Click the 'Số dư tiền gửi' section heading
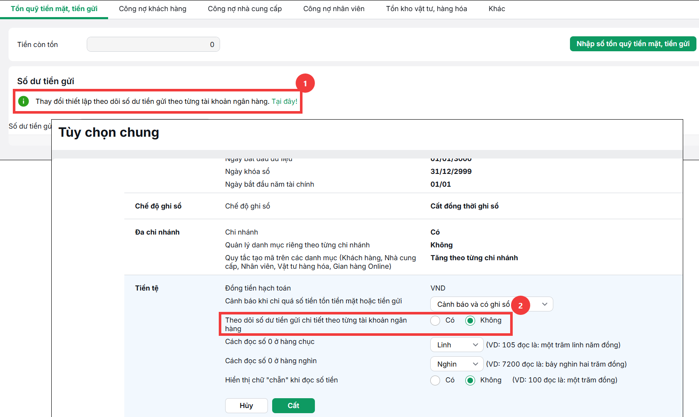Viewport: 699px width, 417px height. 46,81
